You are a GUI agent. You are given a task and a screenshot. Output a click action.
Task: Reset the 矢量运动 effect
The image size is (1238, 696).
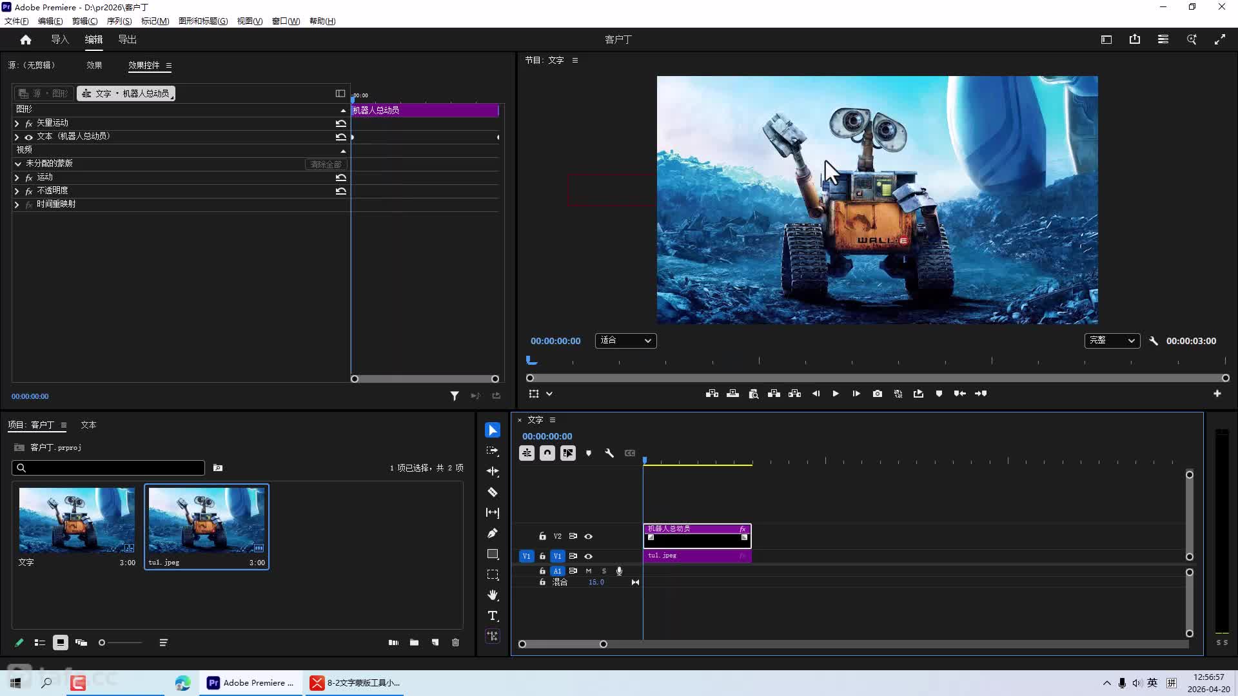[x=341, y=123]
